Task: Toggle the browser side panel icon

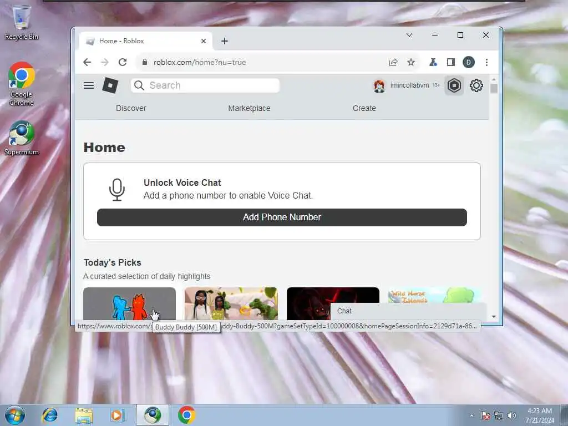Action: (450, 62)
